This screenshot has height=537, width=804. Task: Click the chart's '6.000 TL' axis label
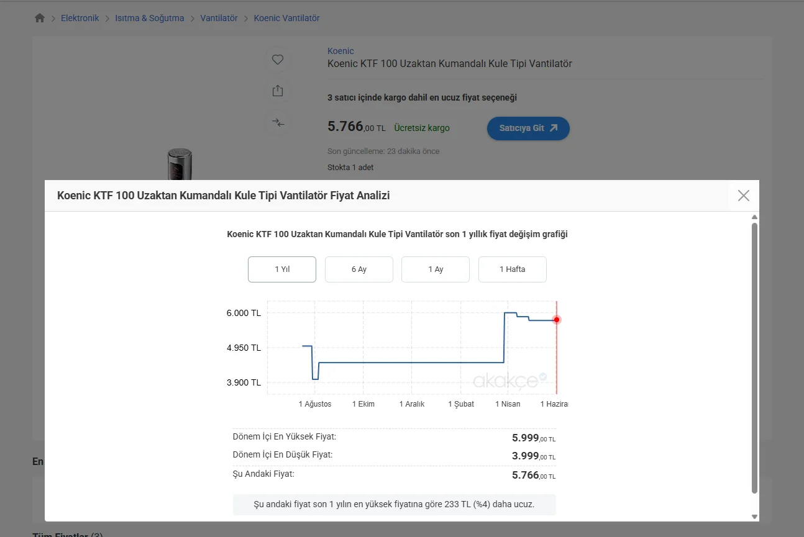pyautogui.click(x=244, y=313)
